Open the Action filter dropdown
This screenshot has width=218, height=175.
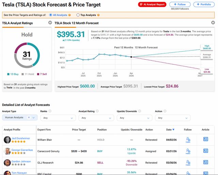click(172, 118)
